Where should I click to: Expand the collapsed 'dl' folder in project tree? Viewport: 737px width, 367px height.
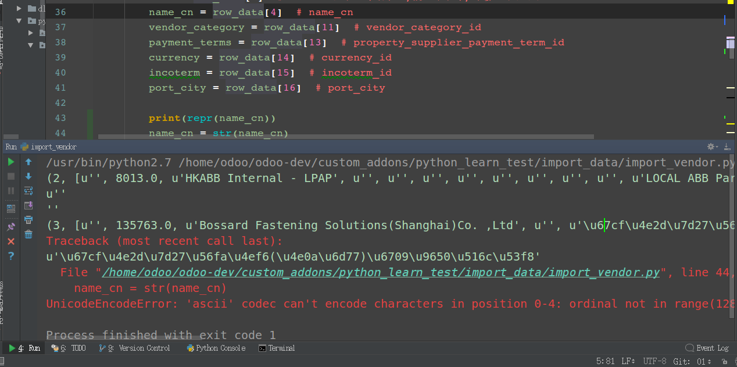pos(19,9)
